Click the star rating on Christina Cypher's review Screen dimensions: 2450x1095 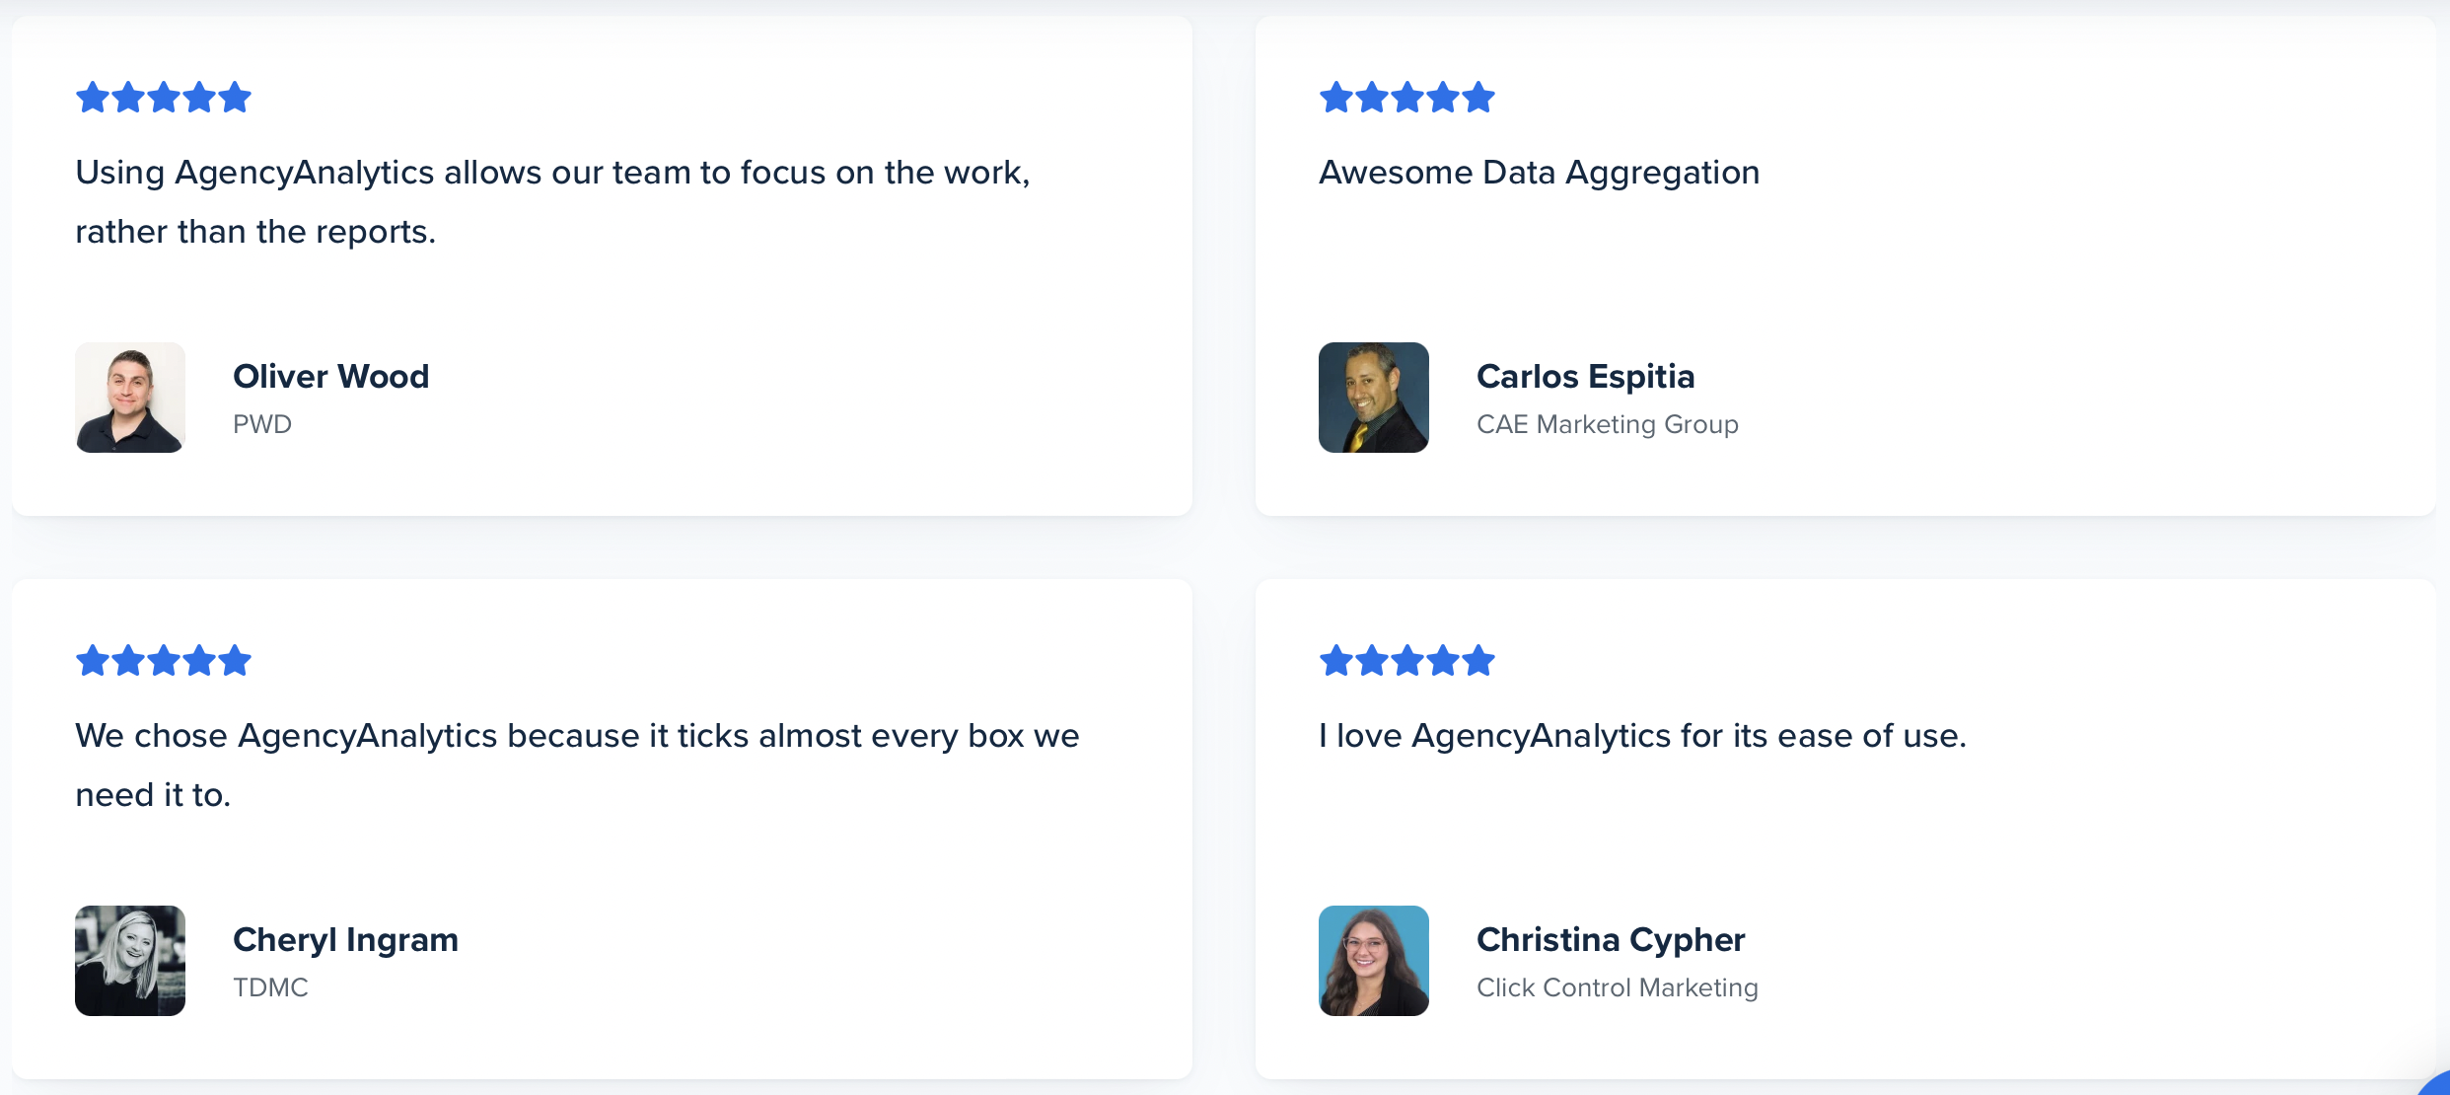1407,660
